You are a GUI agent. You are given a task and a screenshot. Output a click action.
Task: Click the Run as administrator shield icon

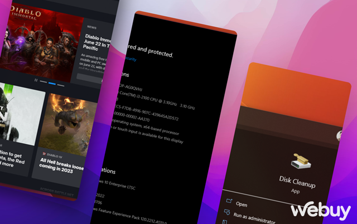(x=228, y=213)
